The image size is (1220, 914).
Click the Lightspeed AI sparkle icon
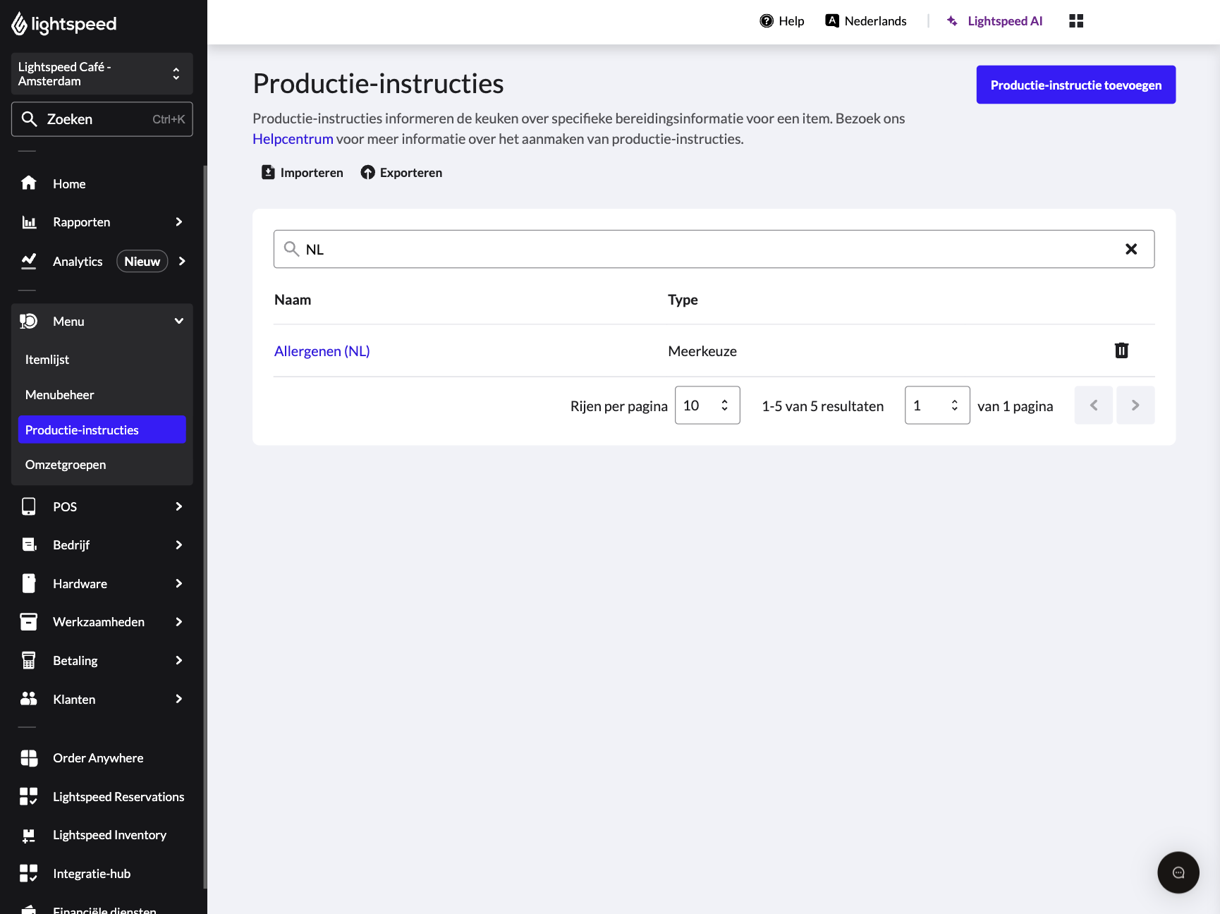(x=952, y=21)
